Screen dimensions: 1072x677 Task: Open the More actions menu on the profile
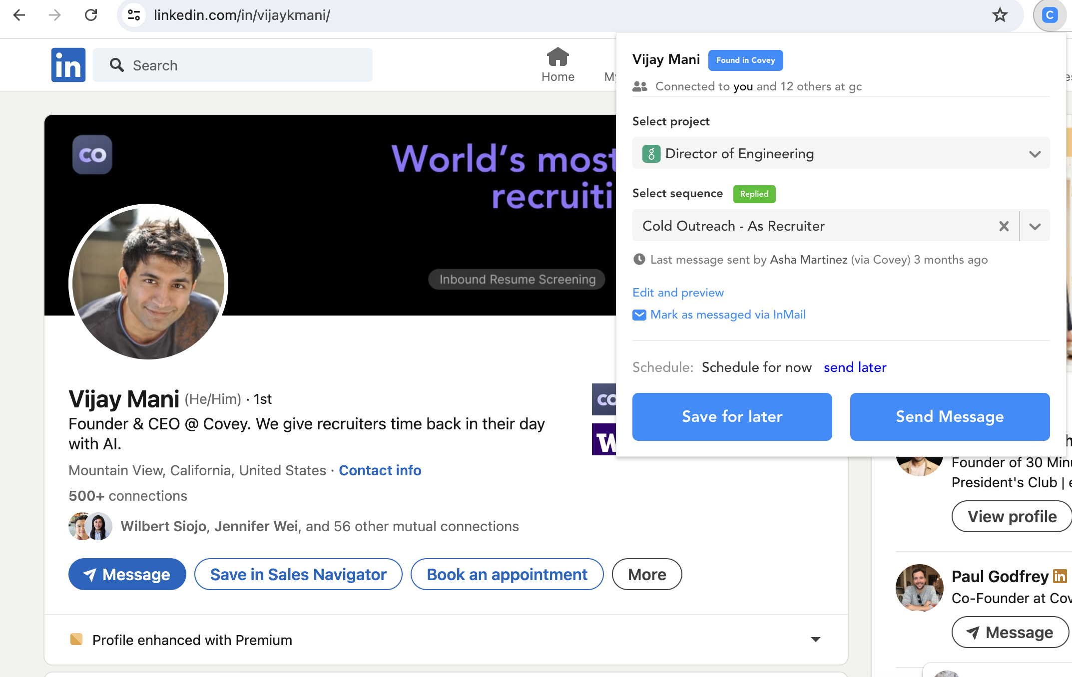click(646, 575)
